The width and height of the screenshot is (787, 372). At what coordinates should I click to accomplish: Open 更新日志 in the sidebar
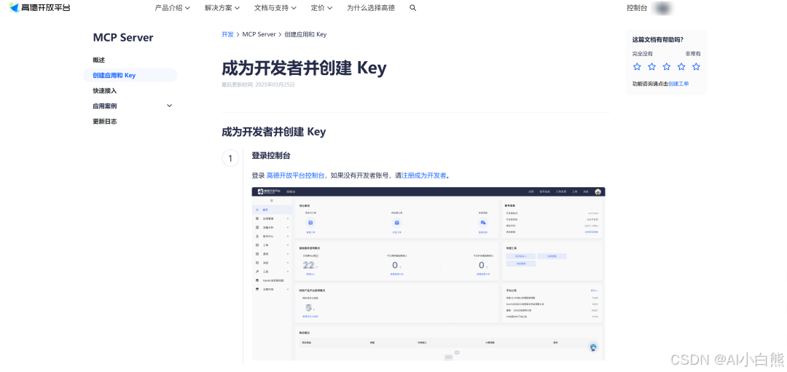coord(105,122)
